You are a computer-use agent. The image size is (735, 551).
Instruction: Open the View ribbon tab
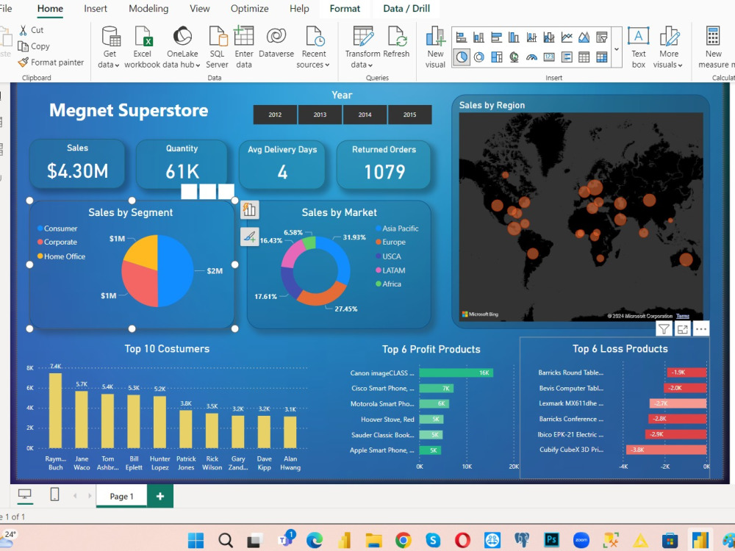(200, 8)
